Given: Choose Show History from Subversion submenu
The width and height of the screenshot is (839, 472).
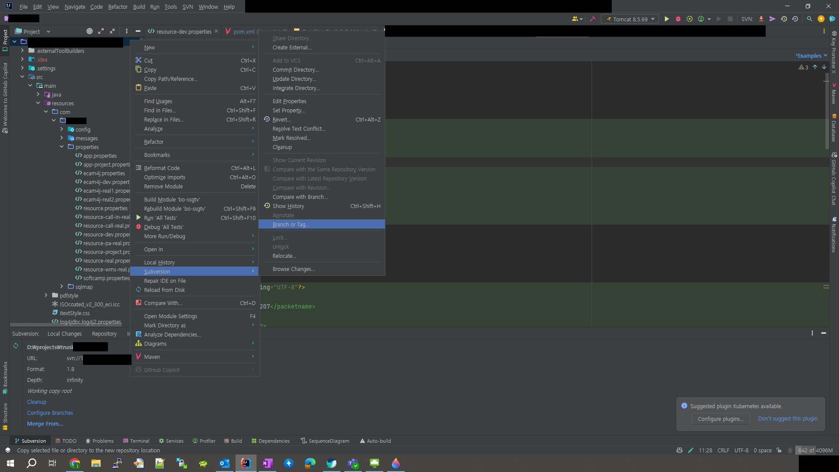Looking at the screenshot, I should click(x=288, y=206).
